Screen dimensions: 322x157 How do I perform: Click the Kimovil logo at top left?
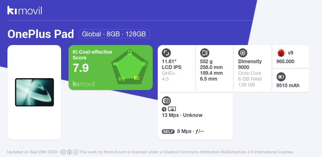coord(24,10)
